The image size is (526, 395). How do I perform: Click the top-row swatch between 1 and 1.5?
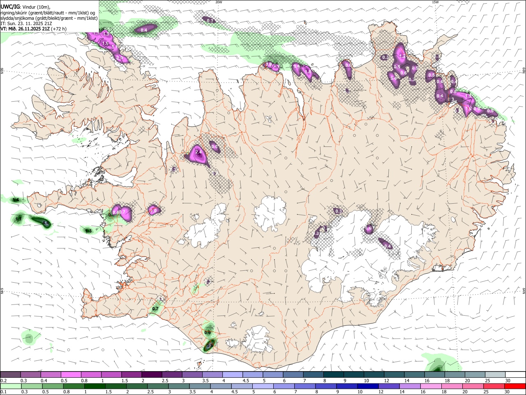tap(111, 374)
